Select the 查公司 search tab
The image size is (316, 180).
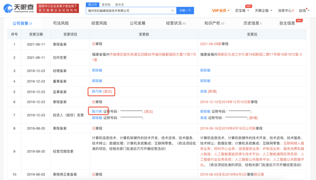tap(92, 5)
